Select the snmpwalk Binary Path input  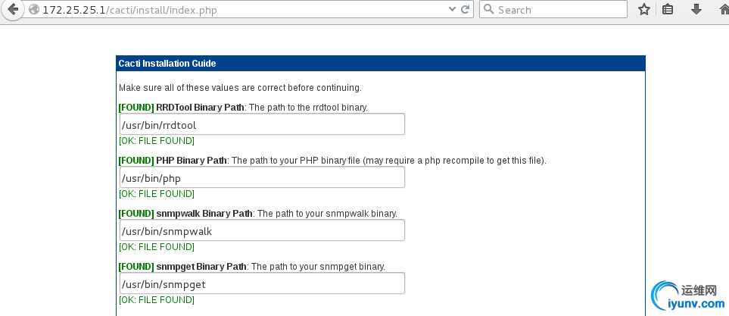[261, 230]
